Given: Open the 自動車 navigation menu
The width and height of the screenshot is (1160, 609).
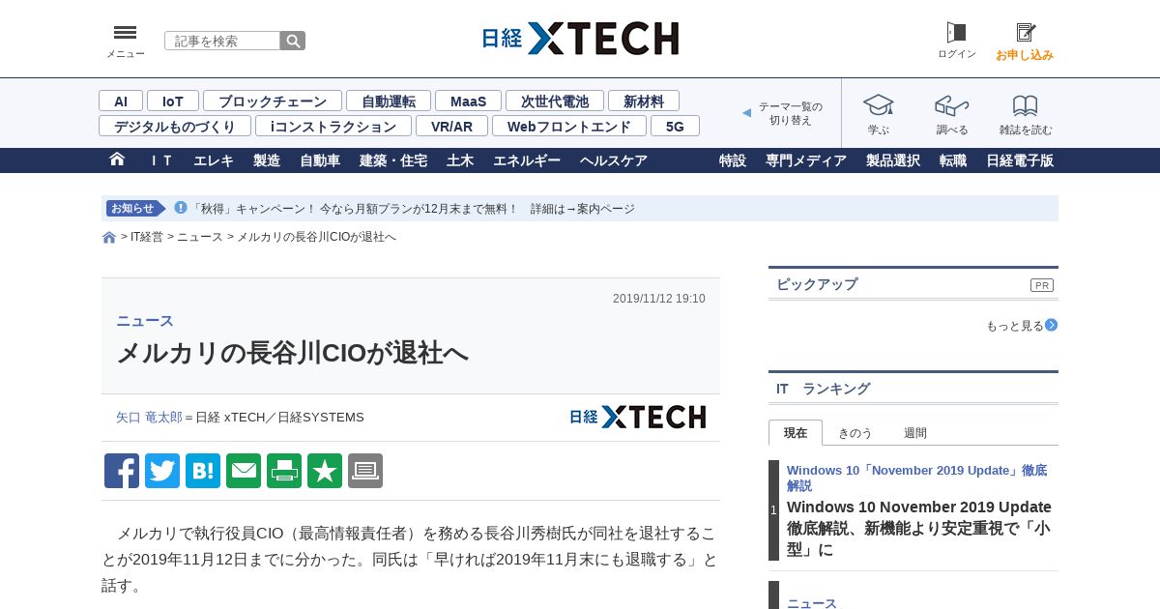Looking at the screenshot, I should [320, 160].
